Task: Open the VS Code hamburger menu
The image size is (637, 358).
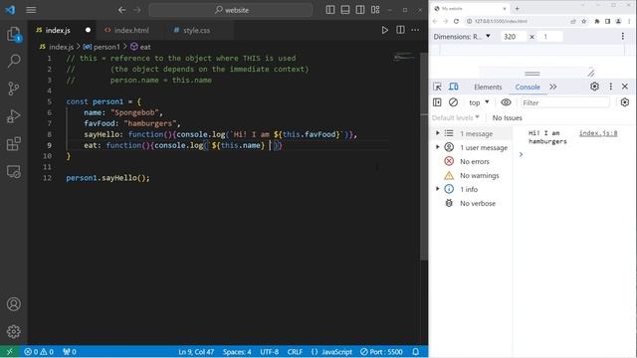Action: point(31,10)
